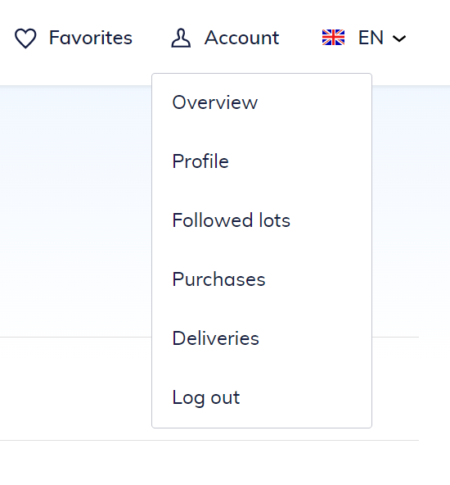Click empty padding above the Overview entry
The image size is (450, 485).
point(262,82)
